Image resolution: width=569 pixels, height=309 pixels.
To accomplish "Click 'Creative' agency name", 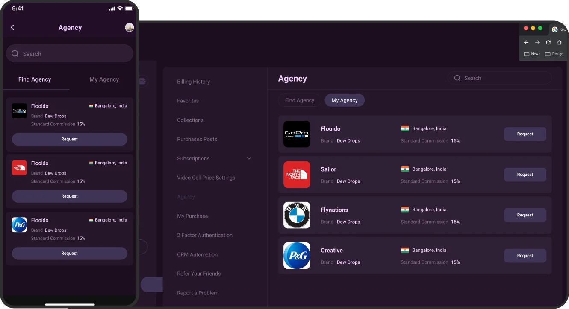I will click(332, 251).
